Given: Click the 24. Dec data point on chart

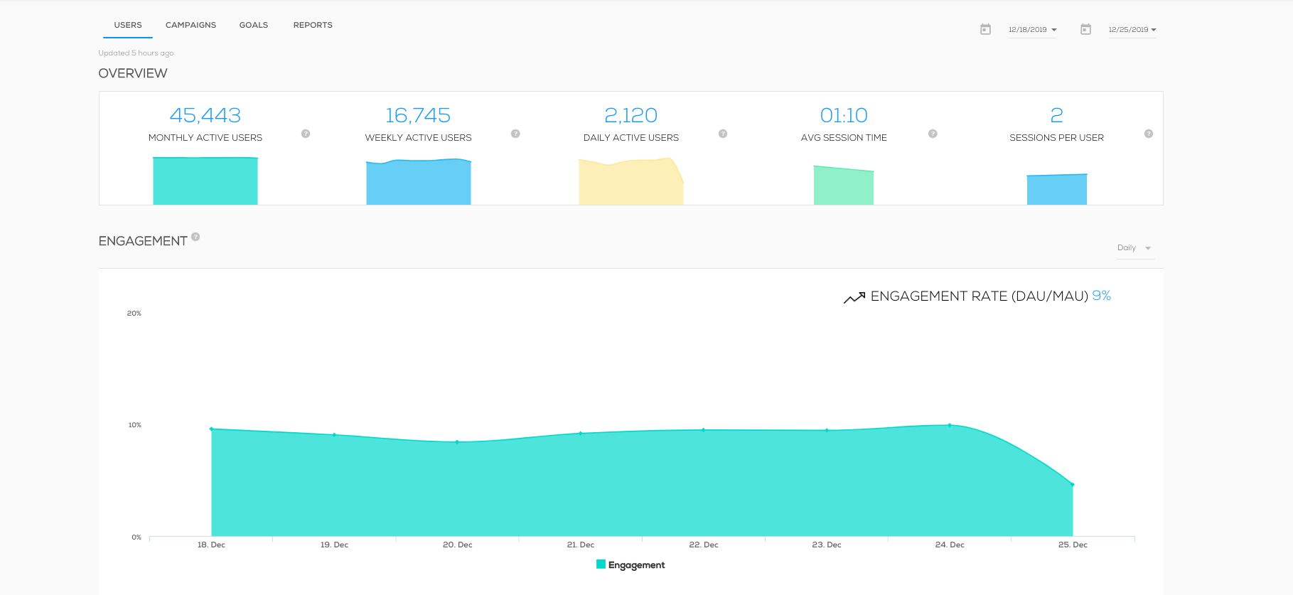Looking at the screenshot, I should 950,425.
